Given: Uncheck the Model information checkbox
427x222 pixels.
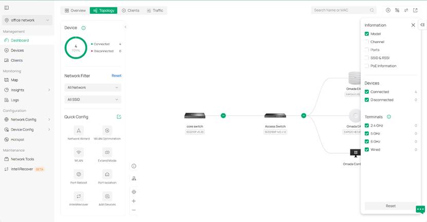Looking at the screenshot, I should 367,34.
